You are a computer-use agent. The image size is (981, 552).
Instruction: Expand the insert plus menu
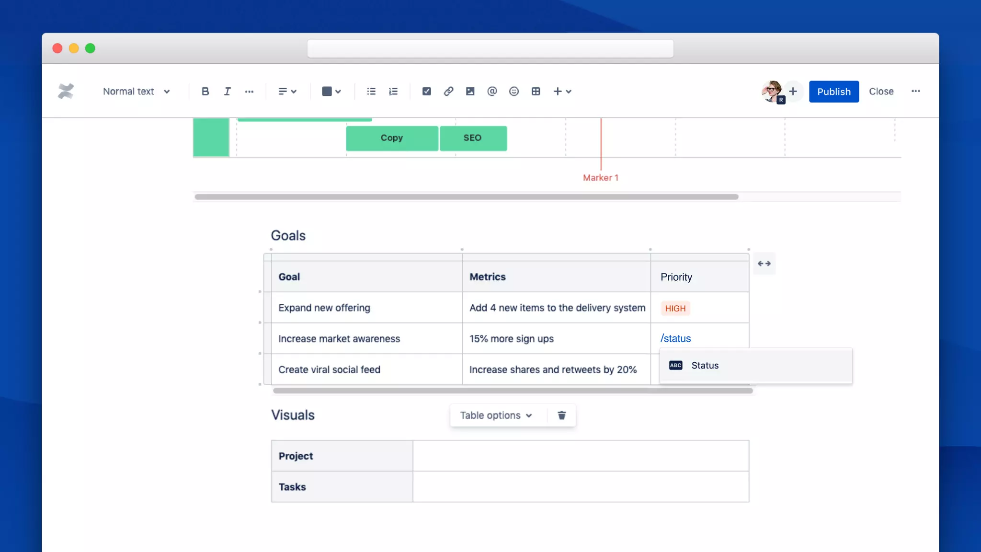pyautogui.click(x=562, y=92)
